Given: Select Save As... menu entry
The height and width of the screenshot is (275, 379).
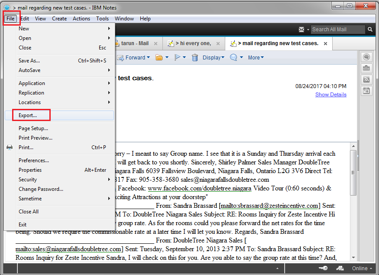Looking at the screenshot, I should point(59,61).
